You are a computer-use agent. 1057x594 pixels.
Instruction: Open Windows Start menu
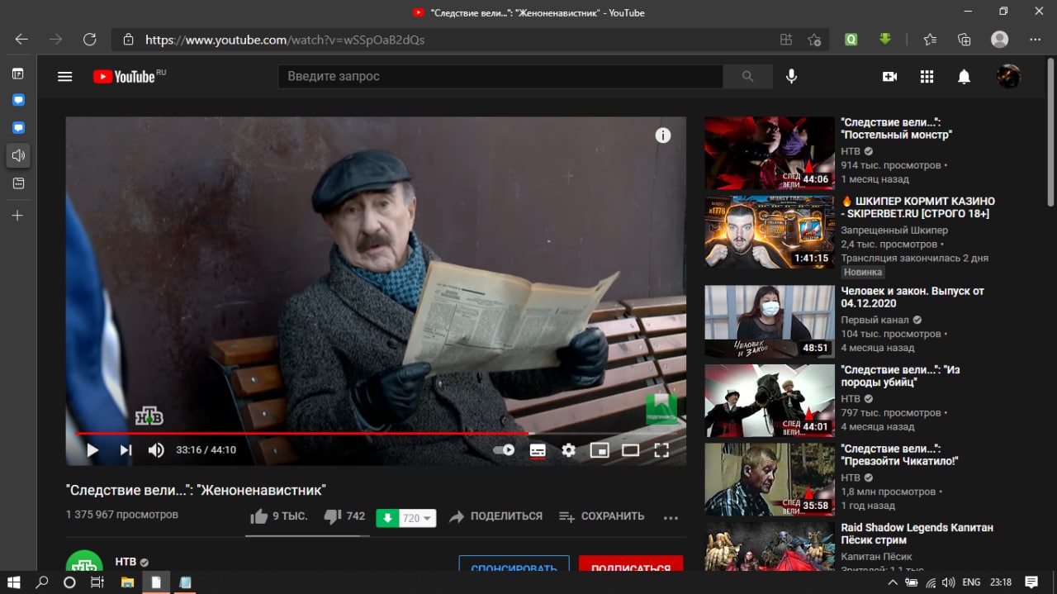tap(14, 582)
